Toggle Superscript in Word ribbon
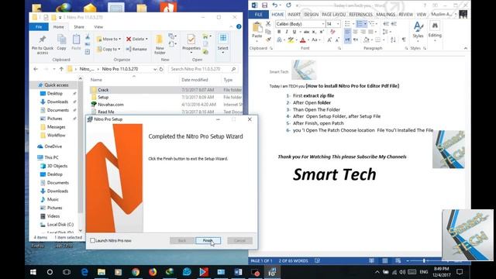 point(322,32)
